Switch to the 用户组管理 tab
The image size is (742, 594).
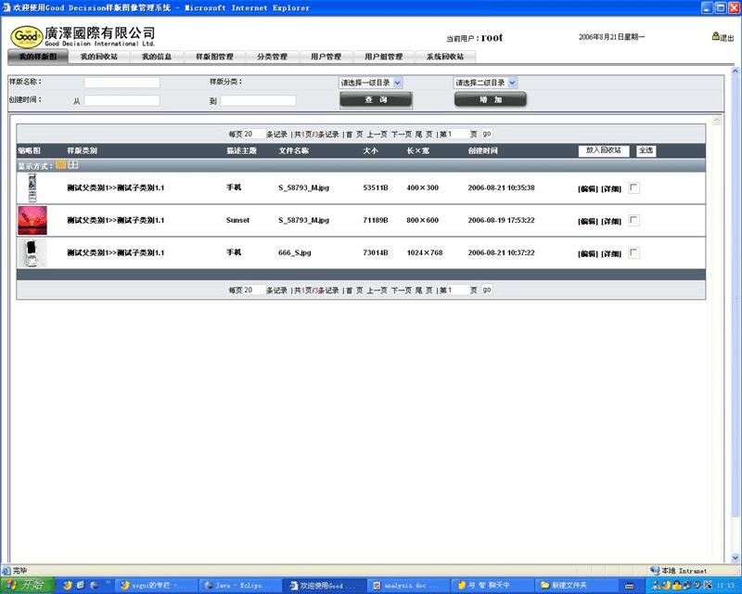click(x=384, y=57)
